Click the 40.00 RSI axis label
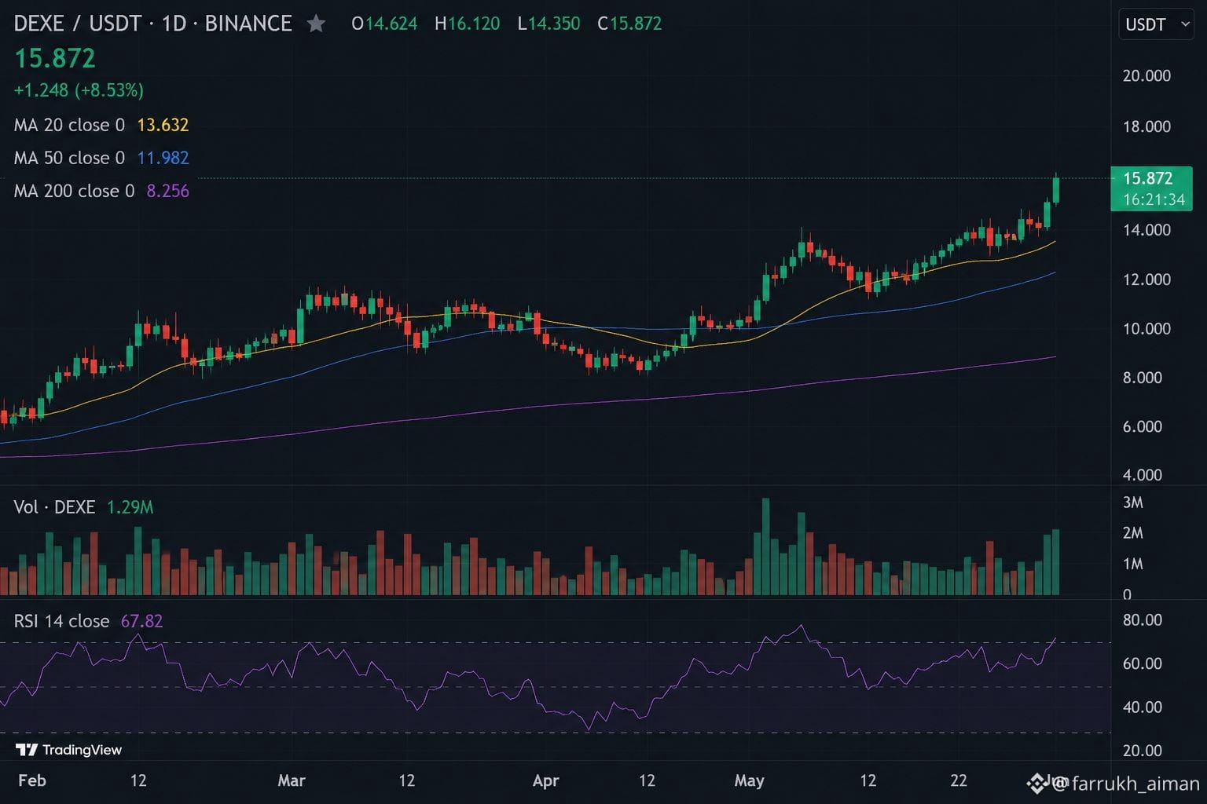 [1142, 707]
